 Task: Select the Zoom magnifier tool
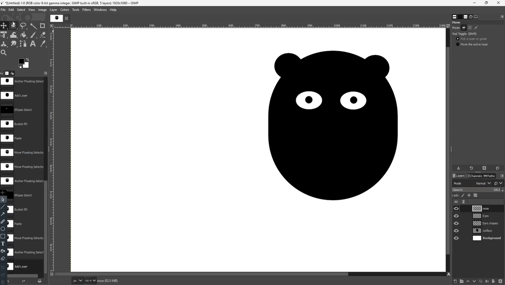click(x=4, y=53)
